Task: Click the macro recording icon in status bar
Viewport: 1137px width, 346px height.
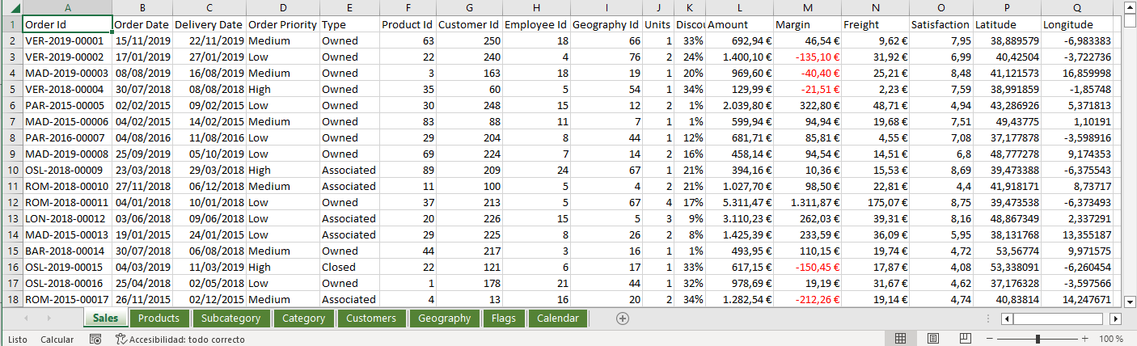Action: [x=95, y=340]
